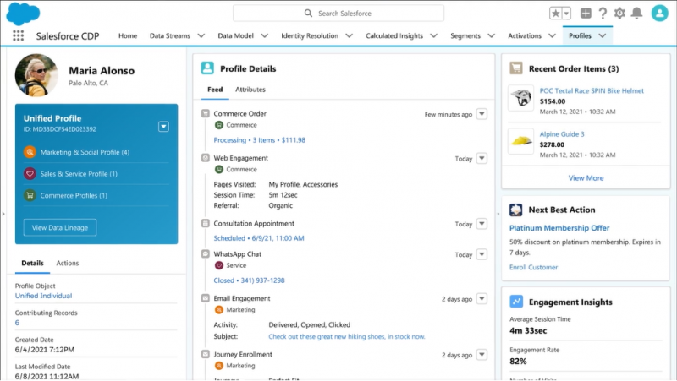The image size is (677, 381).
Task: Expand the Data Model chevron menu
Action: [264, 35]
